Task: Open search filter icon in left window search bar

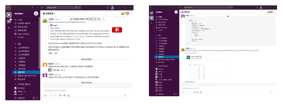Action: [x=76, y=7]
